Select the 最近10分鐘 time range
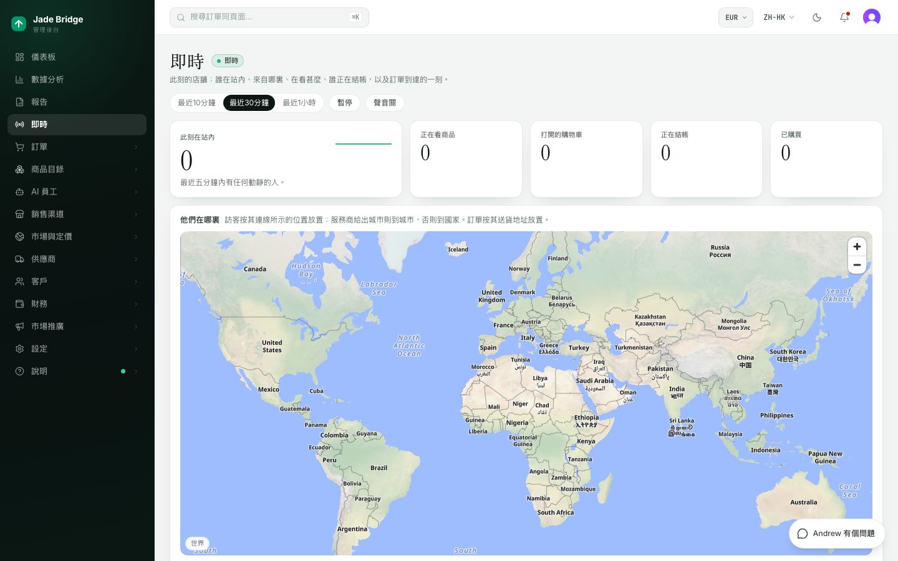 tap(196, 103)
